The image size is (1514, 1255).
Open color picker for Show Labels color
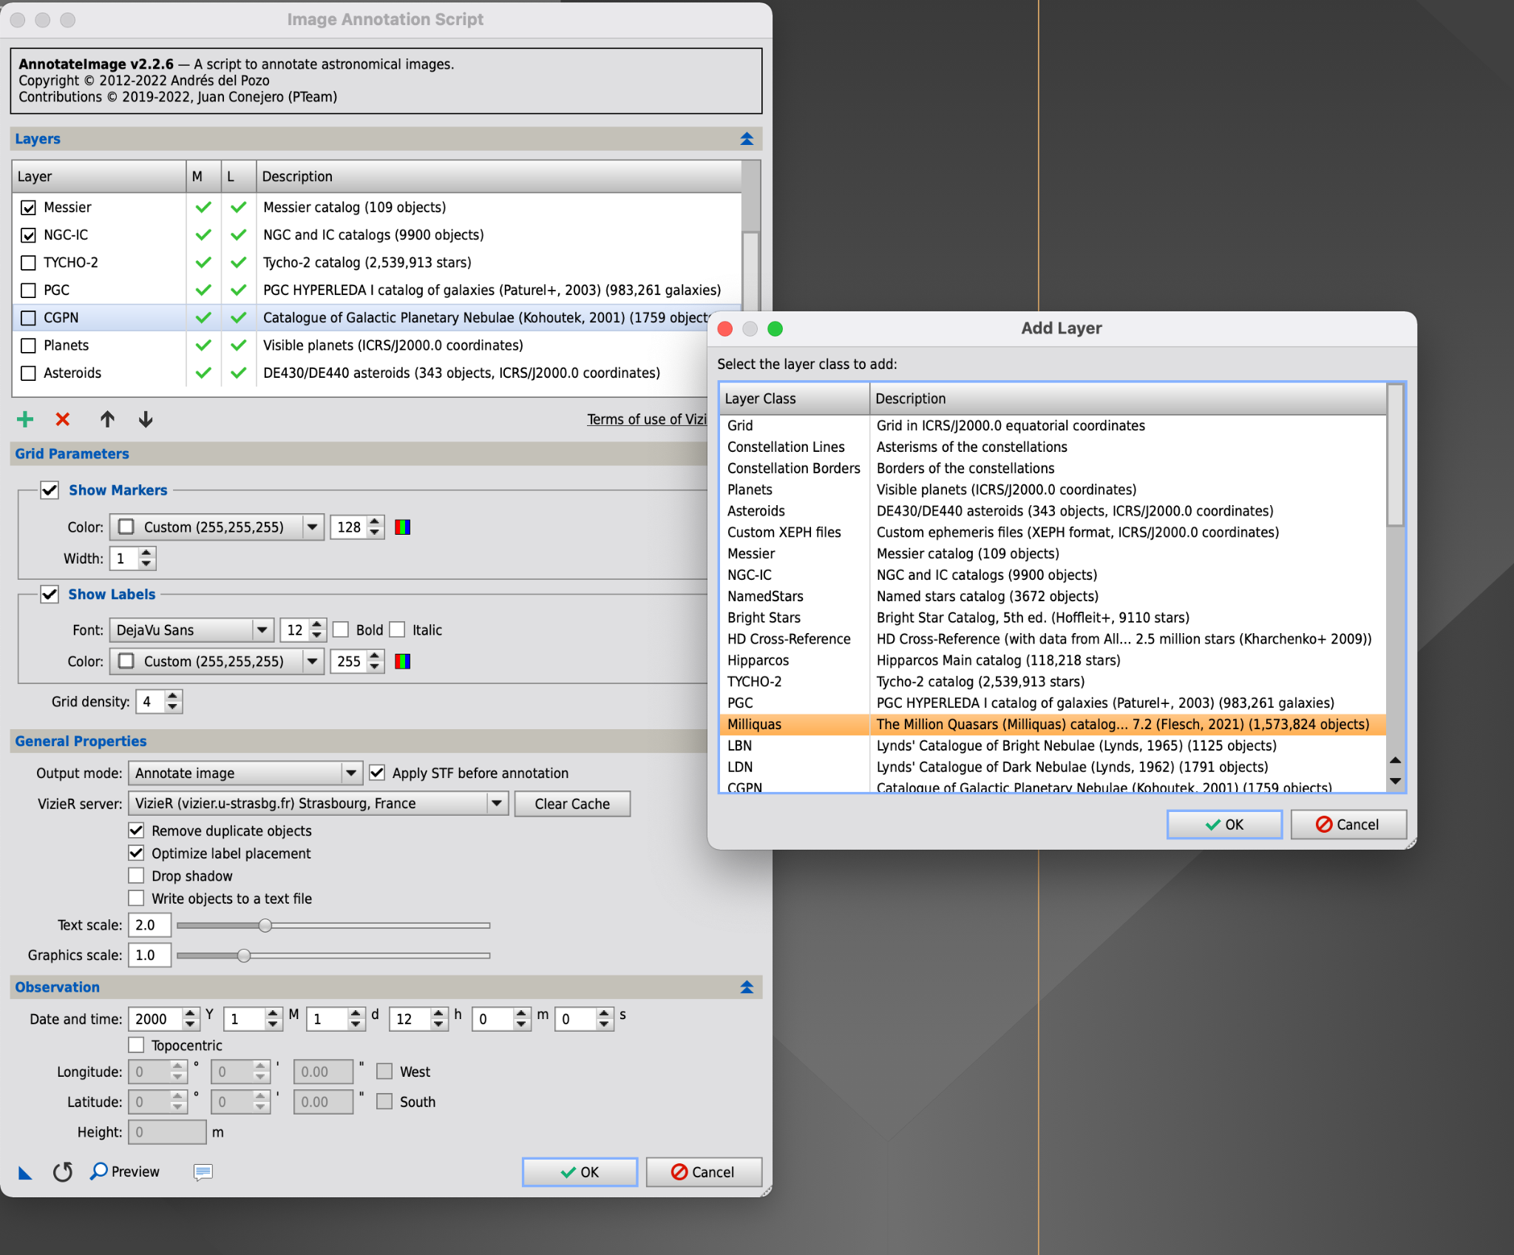(402, 660)
